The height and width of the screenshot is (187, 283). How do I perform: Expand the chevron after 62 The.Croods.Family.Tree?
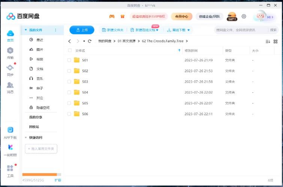point(187,41)
